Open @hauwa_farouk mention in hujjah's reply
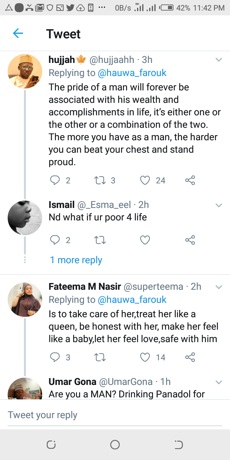 tap(132, 73)
